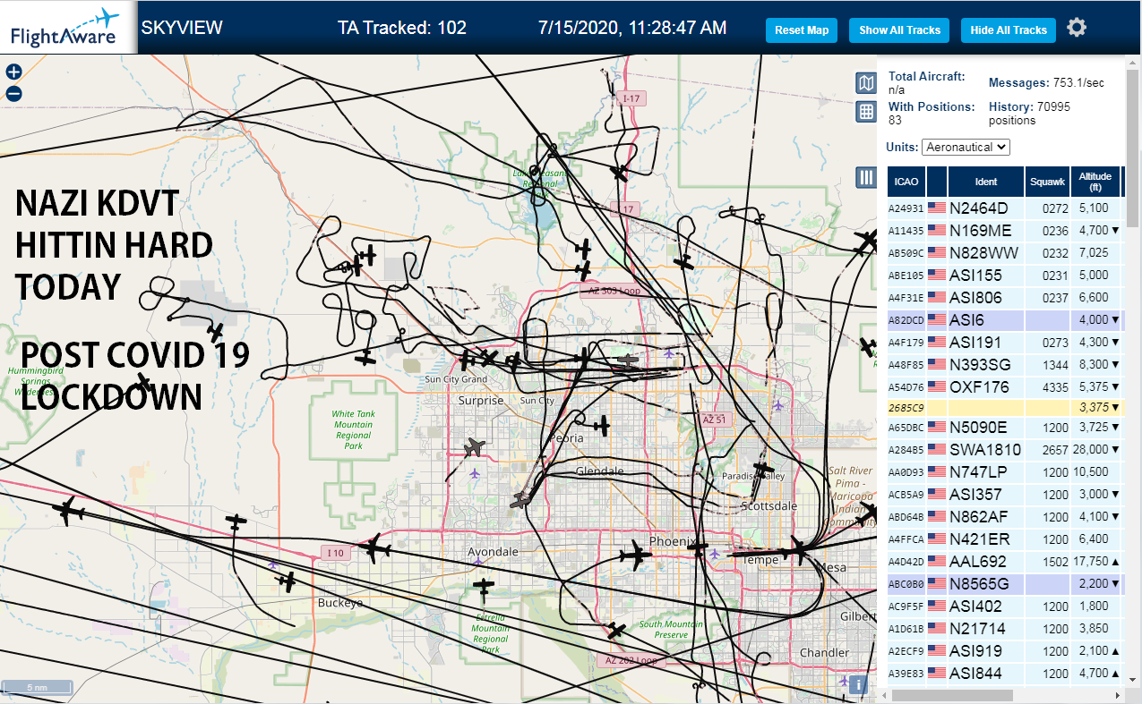This screenshot has height=704, width=1142.
Task: Click Reset Map button
Action: (802, 30)
